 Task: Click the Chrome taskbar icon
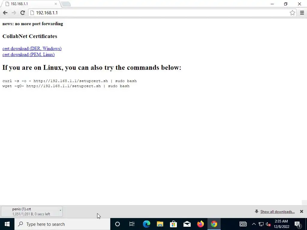click(214, 224)
